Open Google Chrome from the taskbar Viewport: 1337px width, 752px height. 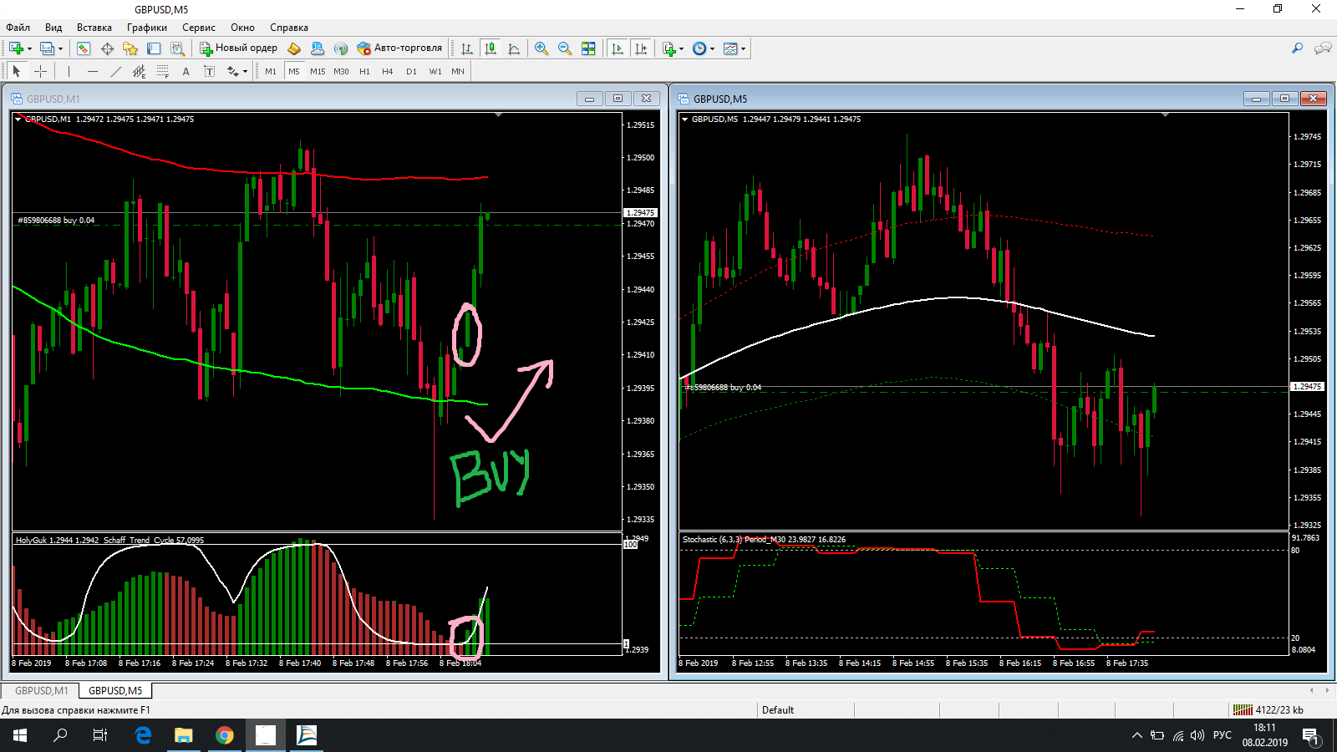(224, 735)
